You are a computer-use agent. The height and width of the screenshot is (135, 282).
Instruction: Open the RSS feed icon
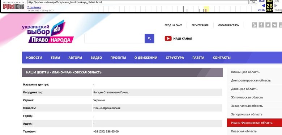click(x=254, y=25)
